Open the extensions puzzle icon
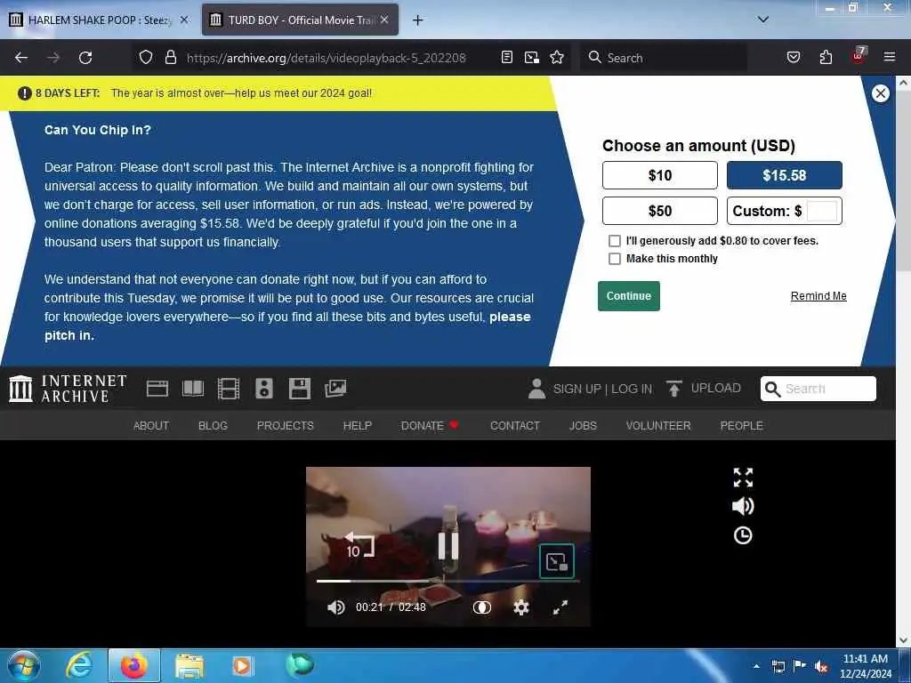The image size is (911, 683). click(826, 57)
